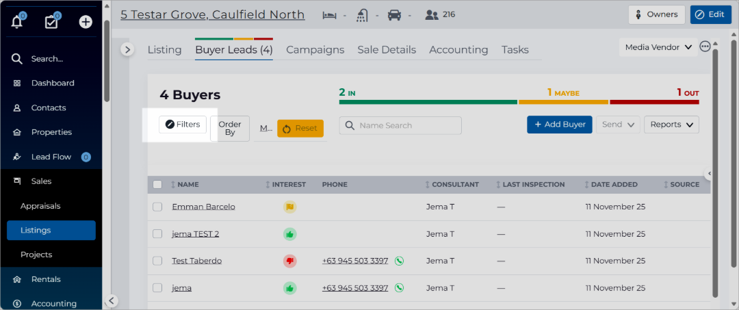
Task: Open the jema TEST 2 buyer link
Action: [x=196, y=233]
